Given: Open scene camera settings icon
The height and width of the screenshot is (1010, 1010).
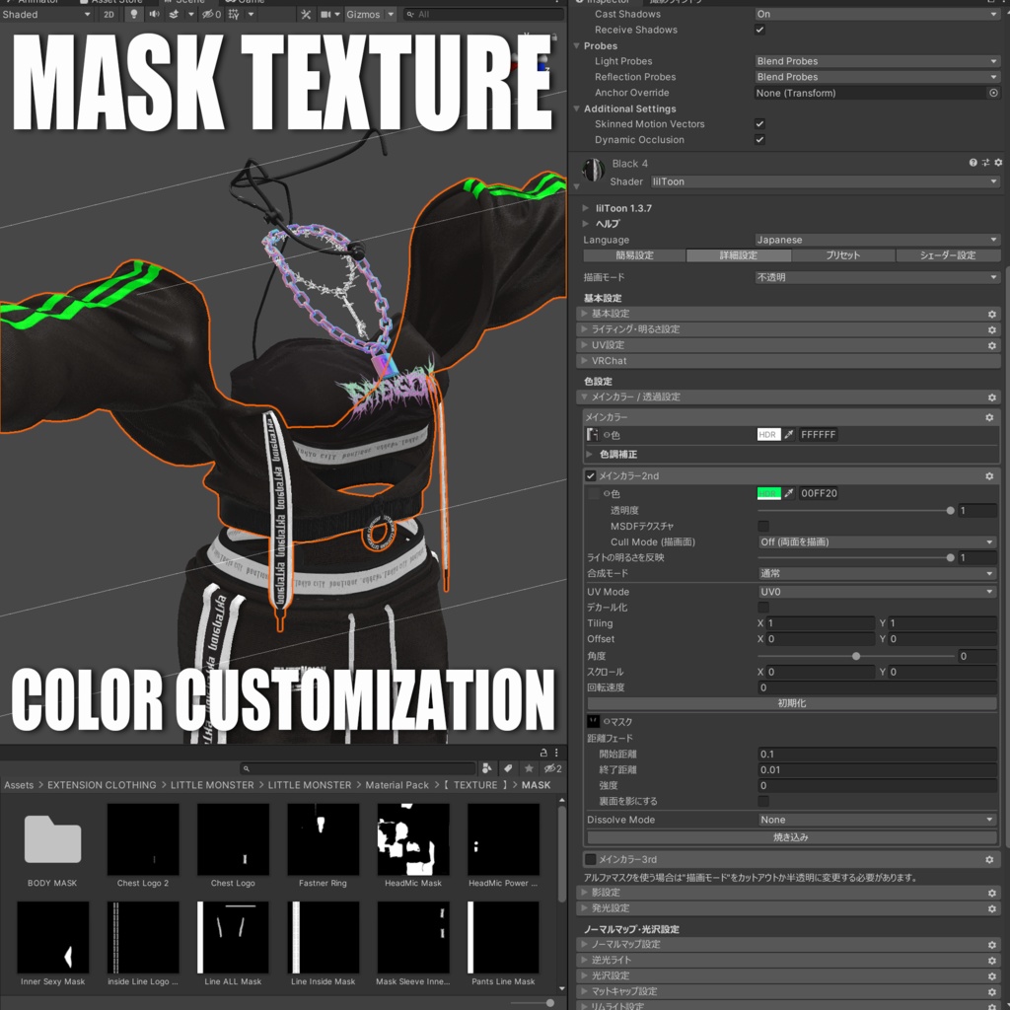Looking at the screenshot, I should (x=325, y=14).
